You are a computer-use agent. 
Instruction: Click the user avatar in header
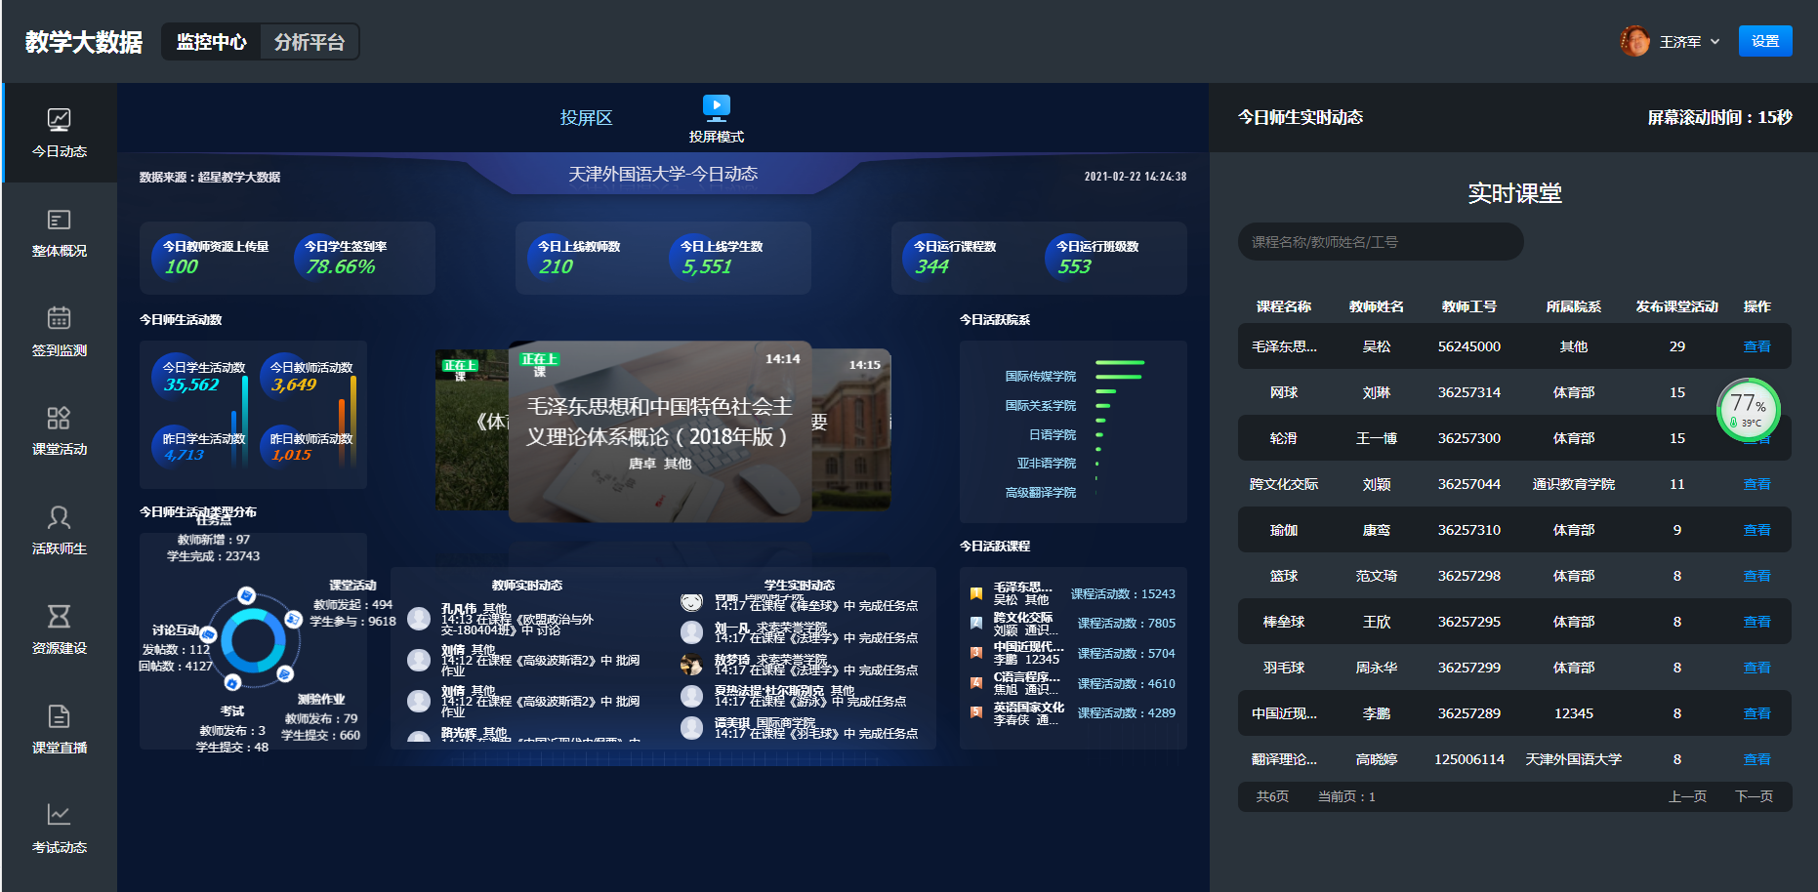(x=1634, y=41)
